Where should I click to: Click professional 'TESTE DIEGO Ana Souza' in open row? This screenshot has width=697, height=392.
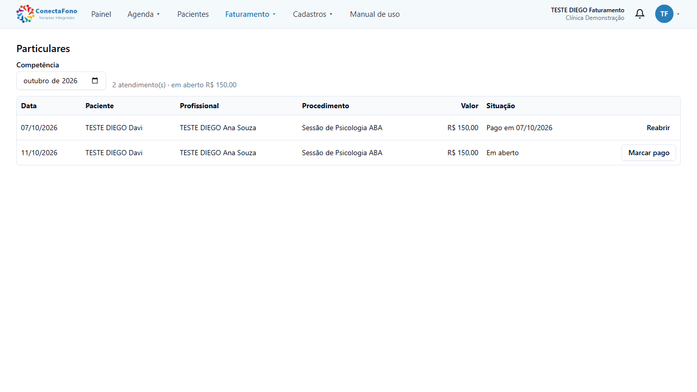point(218,153)
